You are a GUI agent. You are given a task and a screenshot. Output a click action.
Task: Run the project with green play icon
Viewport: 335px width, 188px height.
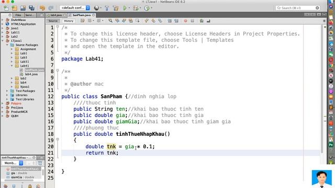pos(125,8)
